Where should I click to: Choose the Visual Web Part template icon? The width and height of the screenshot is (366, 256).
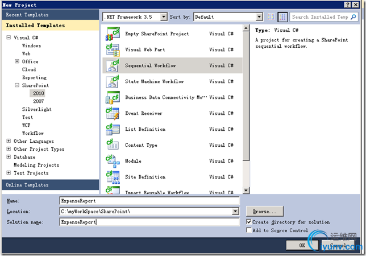click(x=113, y=49)
